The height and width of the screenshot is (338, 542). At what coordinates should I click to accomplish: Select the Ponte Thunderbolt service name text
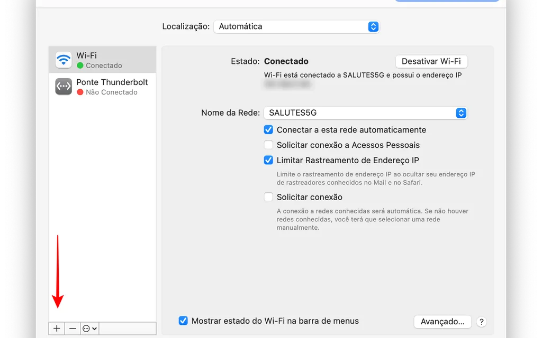[x=112, y=82]
